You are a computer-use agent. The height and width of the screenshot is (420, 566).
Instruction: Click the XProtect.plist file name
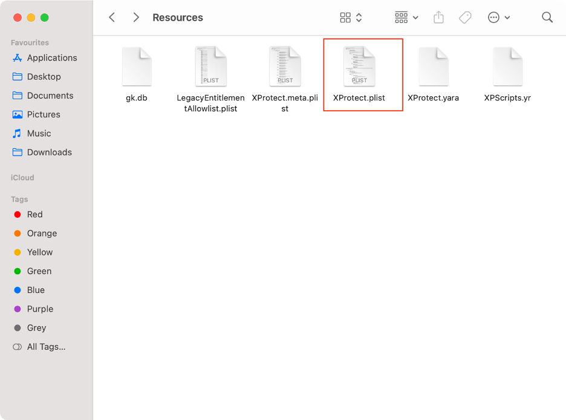[359, 98]
